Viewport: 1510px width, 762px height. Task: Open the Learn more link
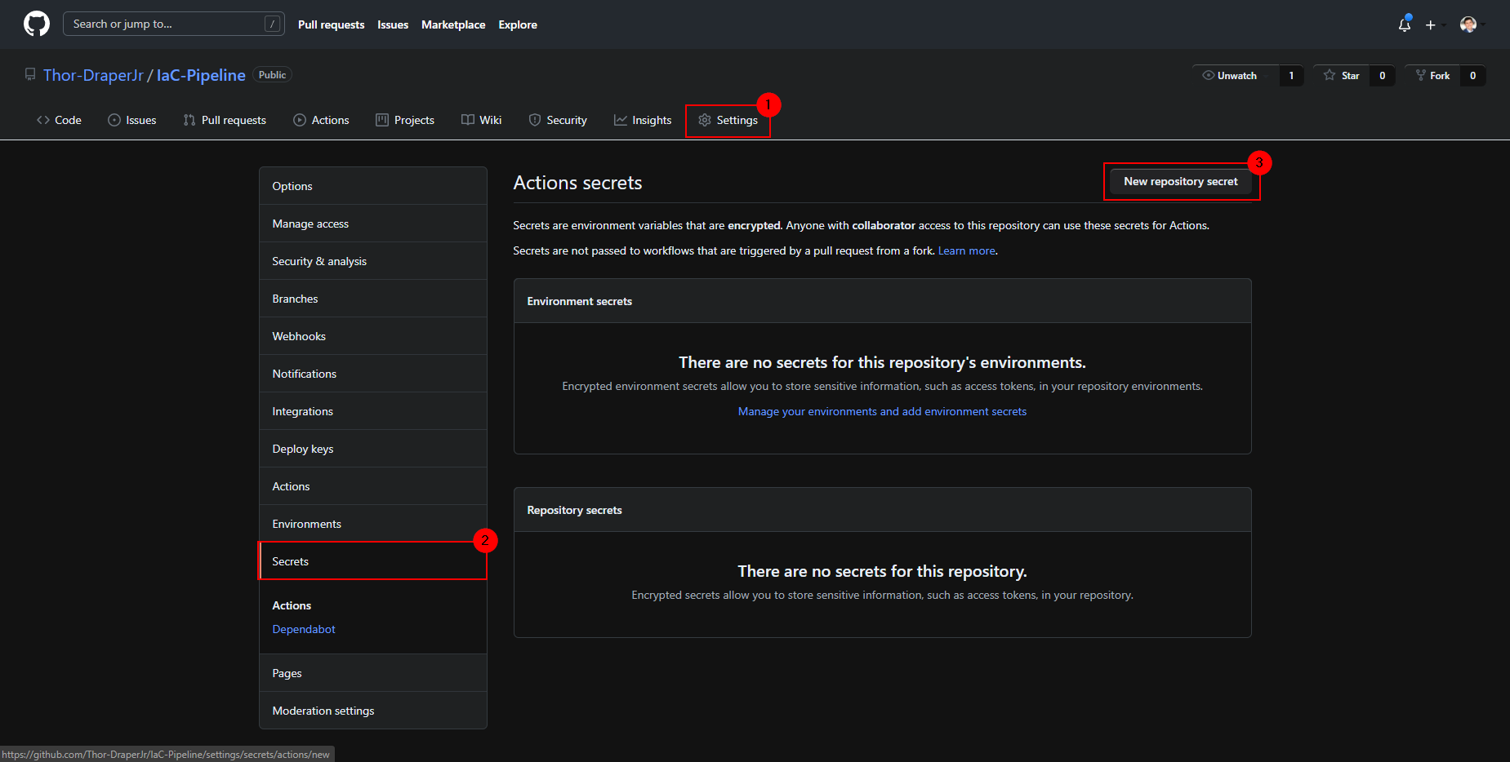coord(966,250)
